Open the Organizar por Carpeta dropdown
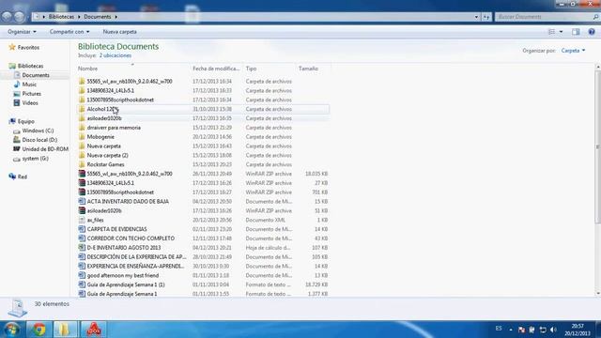 [573, 51]
